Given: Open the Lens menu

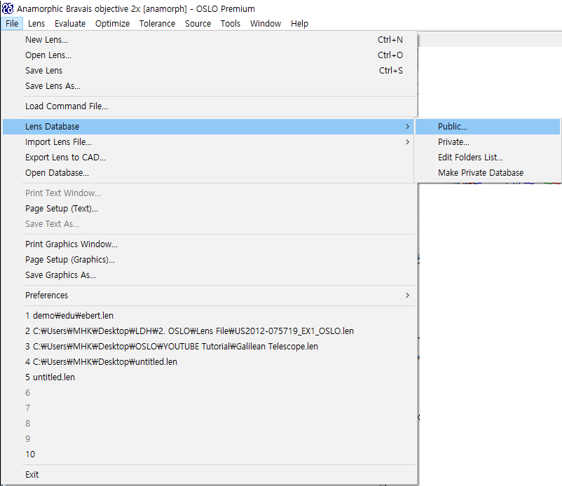Looking at the screenshot, I should [36, 24].
